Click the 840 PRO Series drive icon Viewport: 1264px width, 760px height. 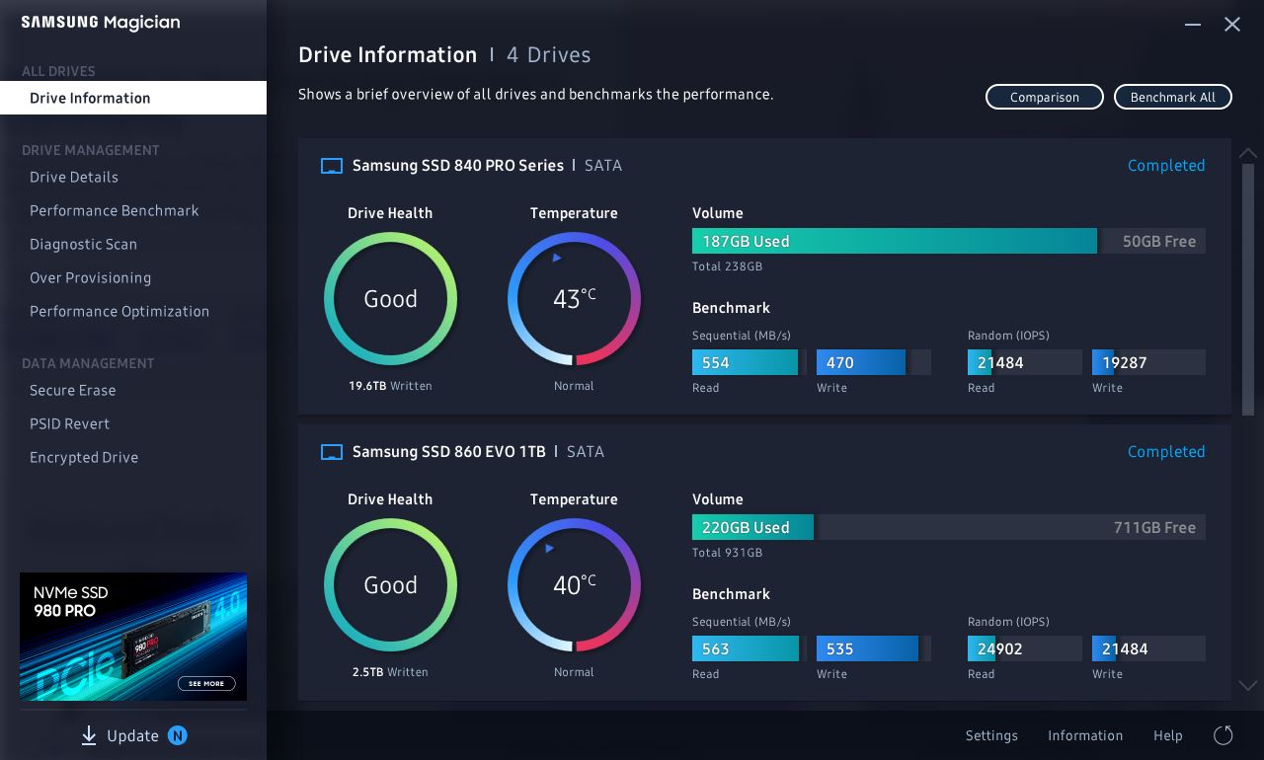pos(332,166)
